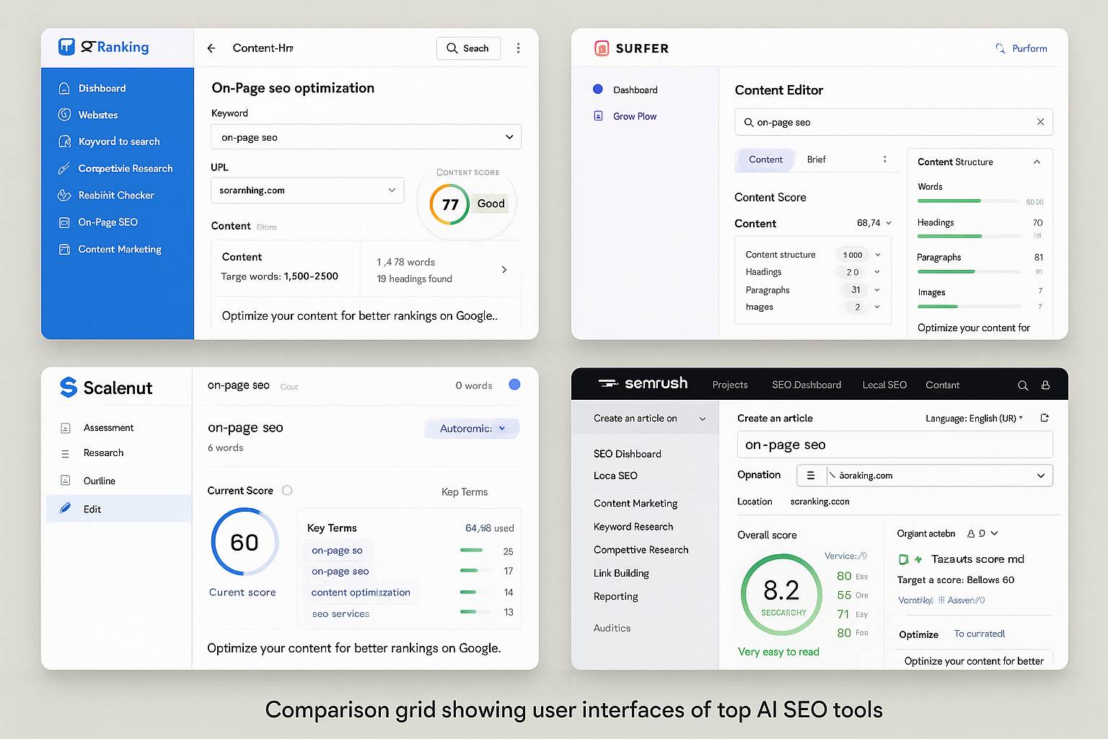Viewport: 1108px width, 739px height.
Task: Clear the Surfer on-page seo search field
Action: click(x=1040, y=122)
